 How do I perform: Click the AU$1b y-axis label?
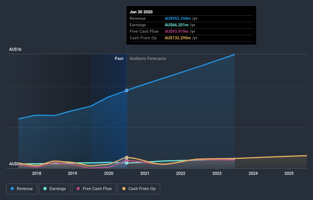pyautogui.click(x=15, y=49)
